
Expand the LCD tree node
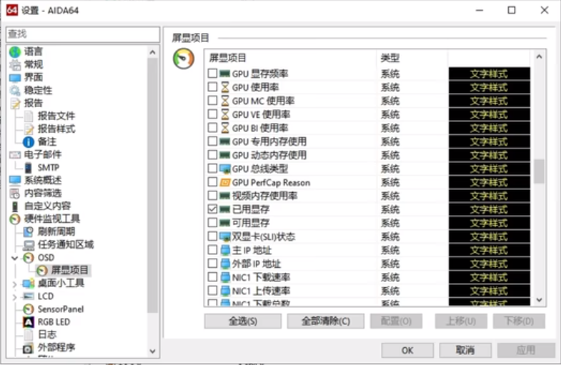click(x=15, y=296)
